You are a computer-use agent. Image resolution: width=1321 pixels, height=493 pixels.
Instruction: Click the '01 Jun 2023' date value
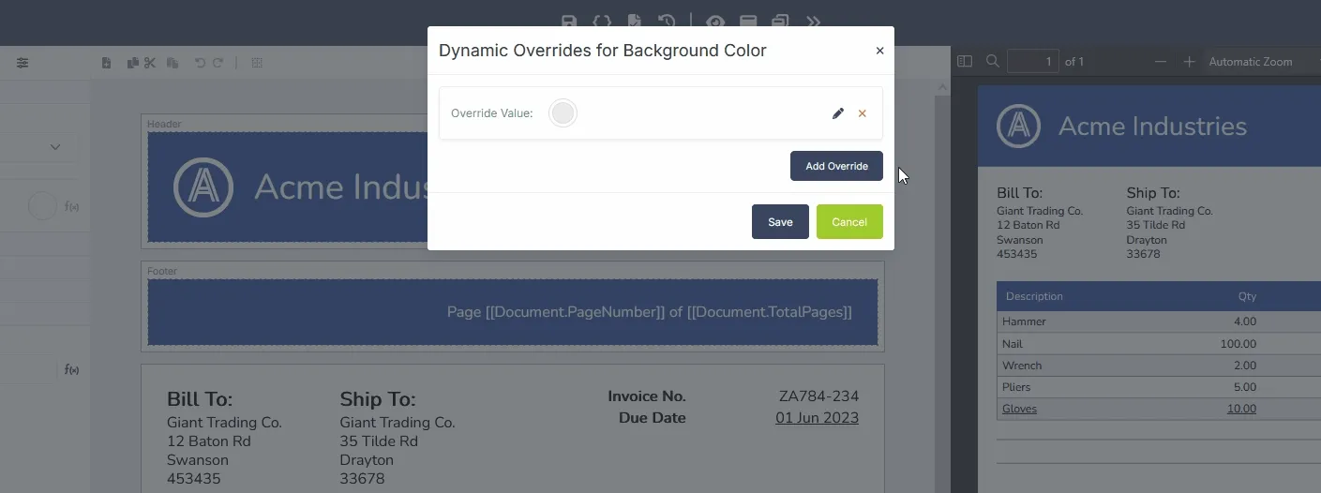[817, 418]
